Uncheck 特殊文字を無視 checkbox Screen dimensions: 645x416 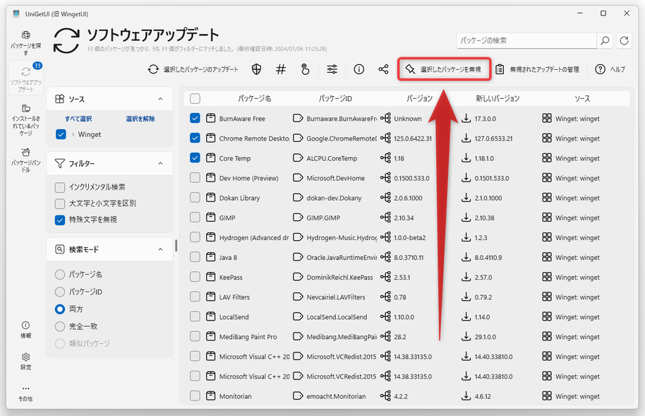[x=60, y=220]
